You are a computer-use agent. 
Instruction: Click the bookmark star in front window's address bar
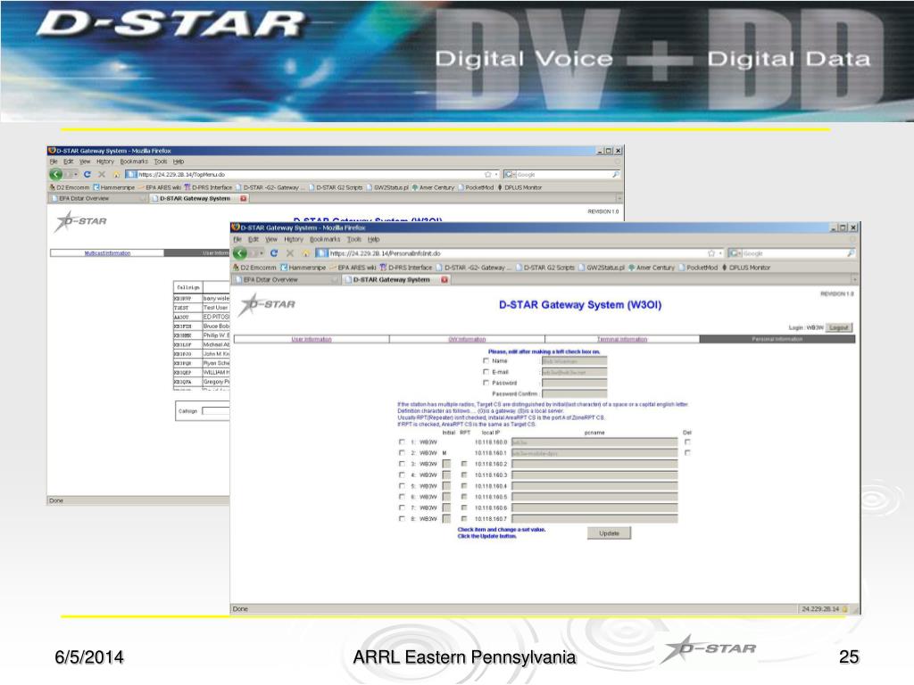(x=711, y=253)
